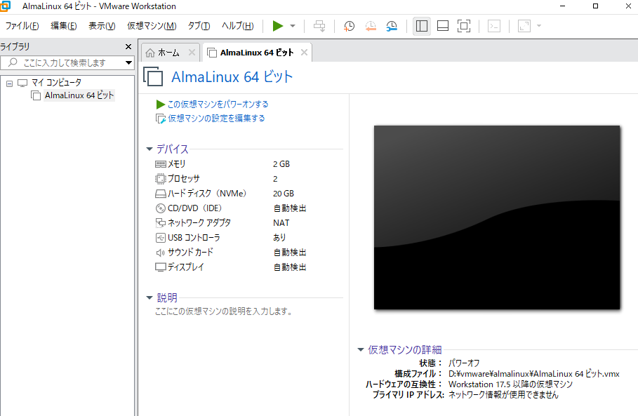Click the stretch guest display icon
Viewport: 638px width, 416px height.
pos(524,26)
